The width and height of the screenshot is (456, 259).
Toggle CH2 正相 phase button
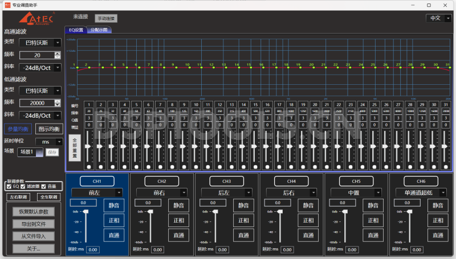click(178, 220)
